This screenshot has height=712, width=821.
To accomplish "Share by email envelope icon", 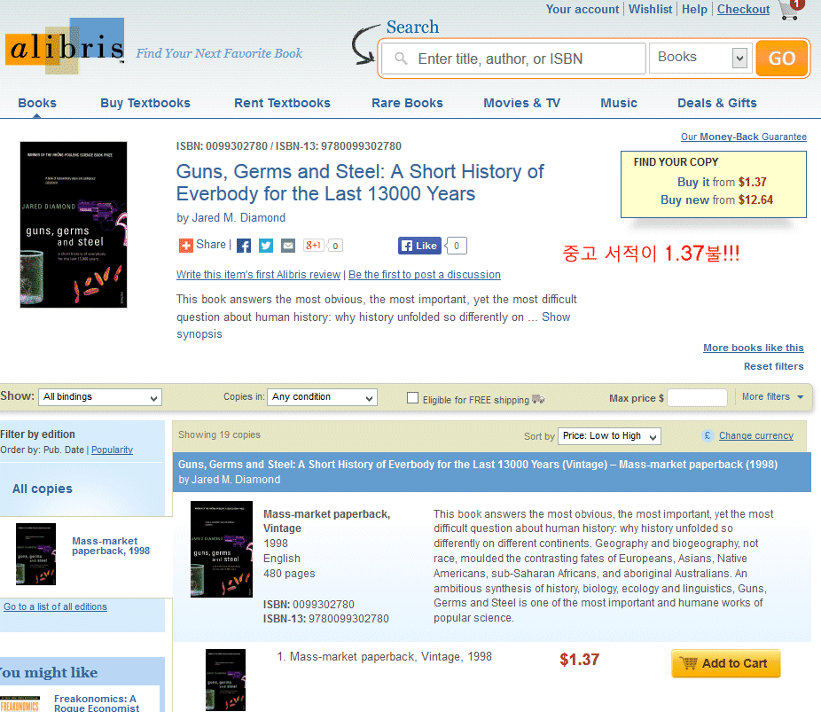I will pos(288,246).
